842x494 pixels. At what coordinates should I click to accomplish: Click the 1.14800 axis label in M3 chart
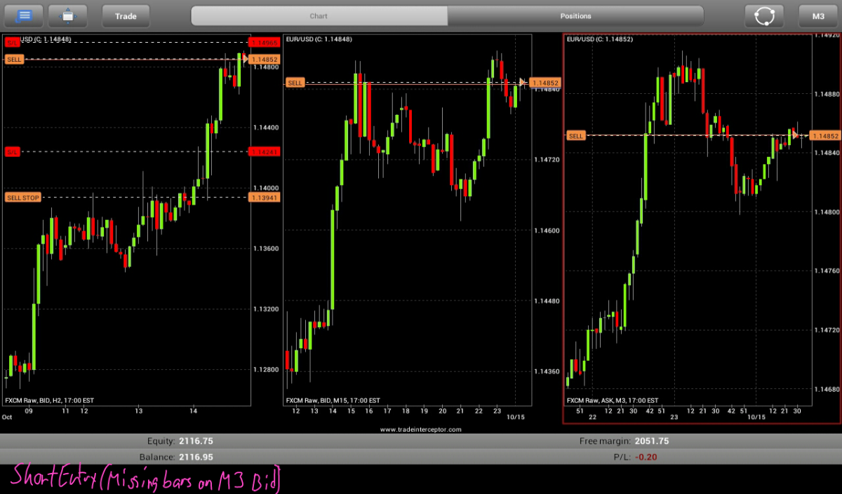(826, 212)
